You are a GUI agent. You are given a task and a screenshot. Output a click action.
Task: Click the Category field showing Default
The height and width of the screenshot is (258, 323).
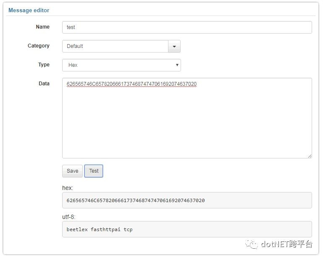(x=115, y=46)
